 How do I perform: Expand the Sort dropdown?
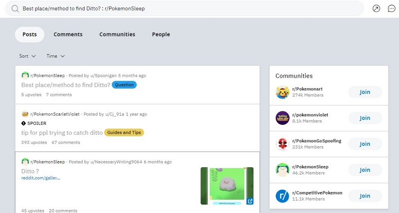27,56
